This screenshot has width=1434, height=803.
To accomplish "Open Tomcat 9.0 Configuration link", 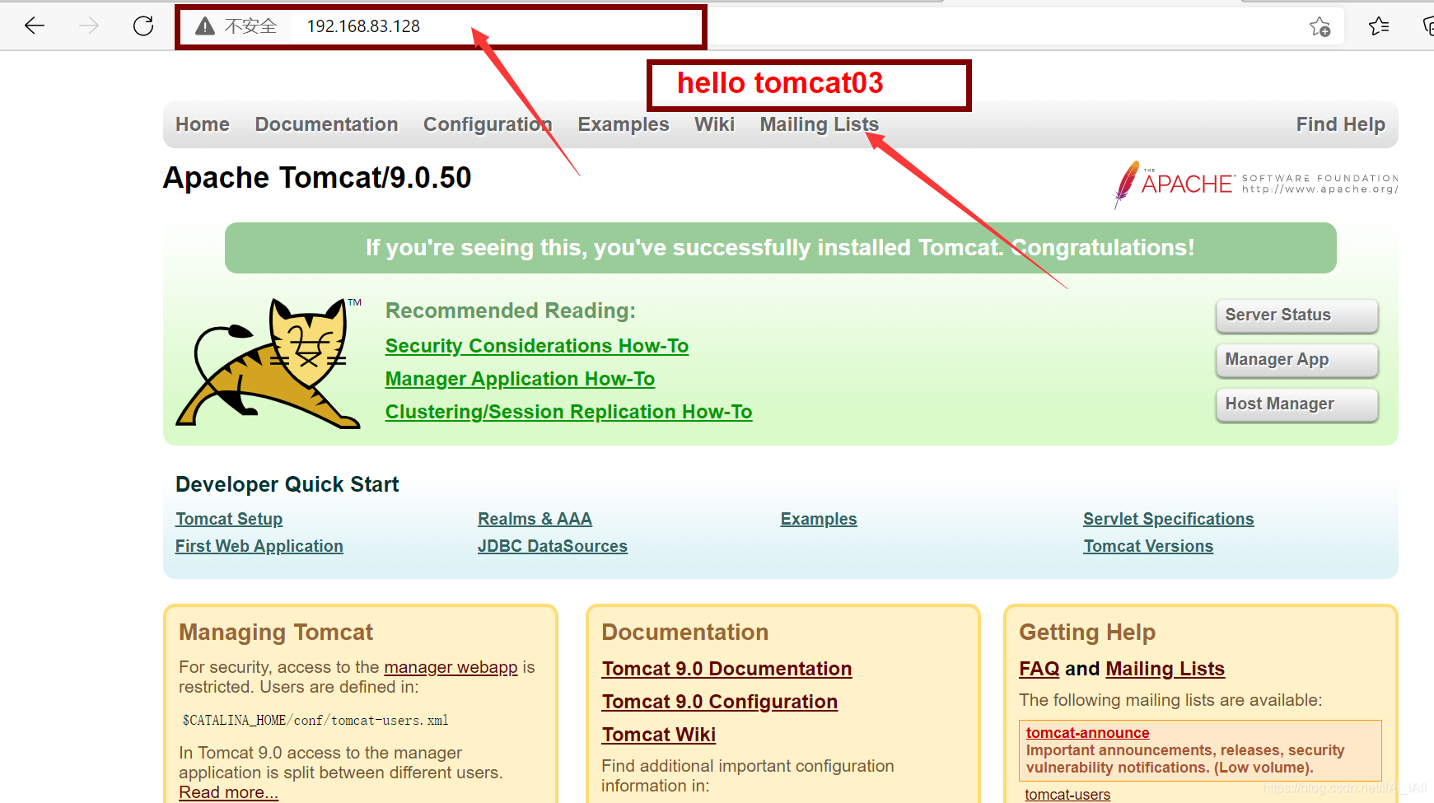I will click(x=719, y=702).
